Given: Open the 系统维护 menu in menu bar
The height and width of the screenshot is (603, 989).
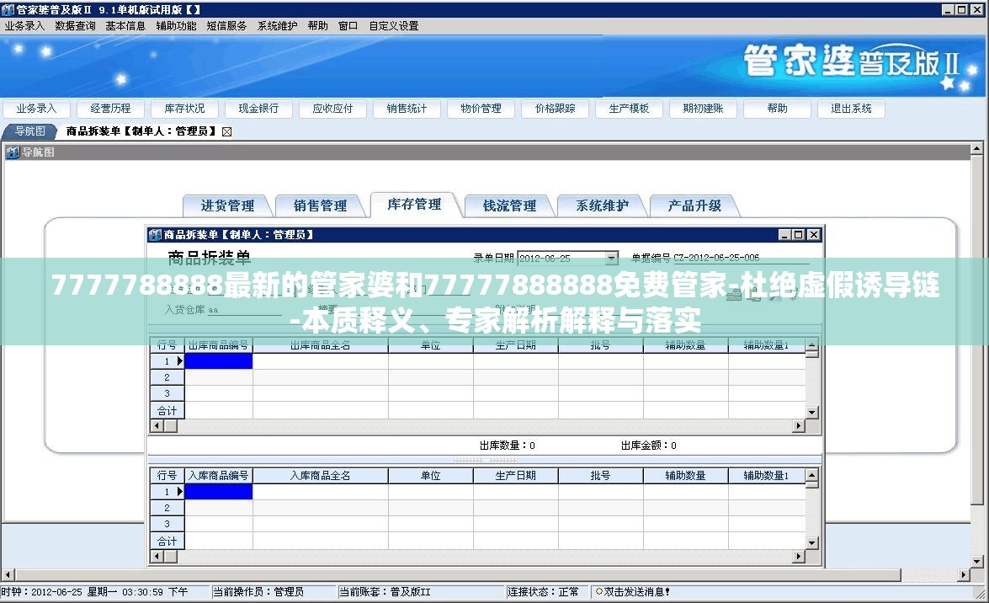Looking at the screenshot, I should coord(277,26).
